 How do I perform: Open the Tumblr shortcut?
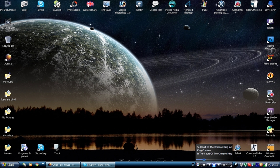[139, 6]
